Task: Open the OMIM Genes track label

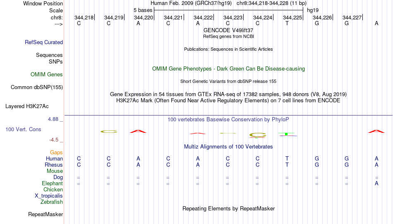Action: coord(46,75)
